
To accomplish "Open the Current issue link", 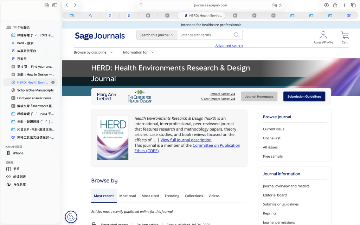I will click(x=274, y=129).
